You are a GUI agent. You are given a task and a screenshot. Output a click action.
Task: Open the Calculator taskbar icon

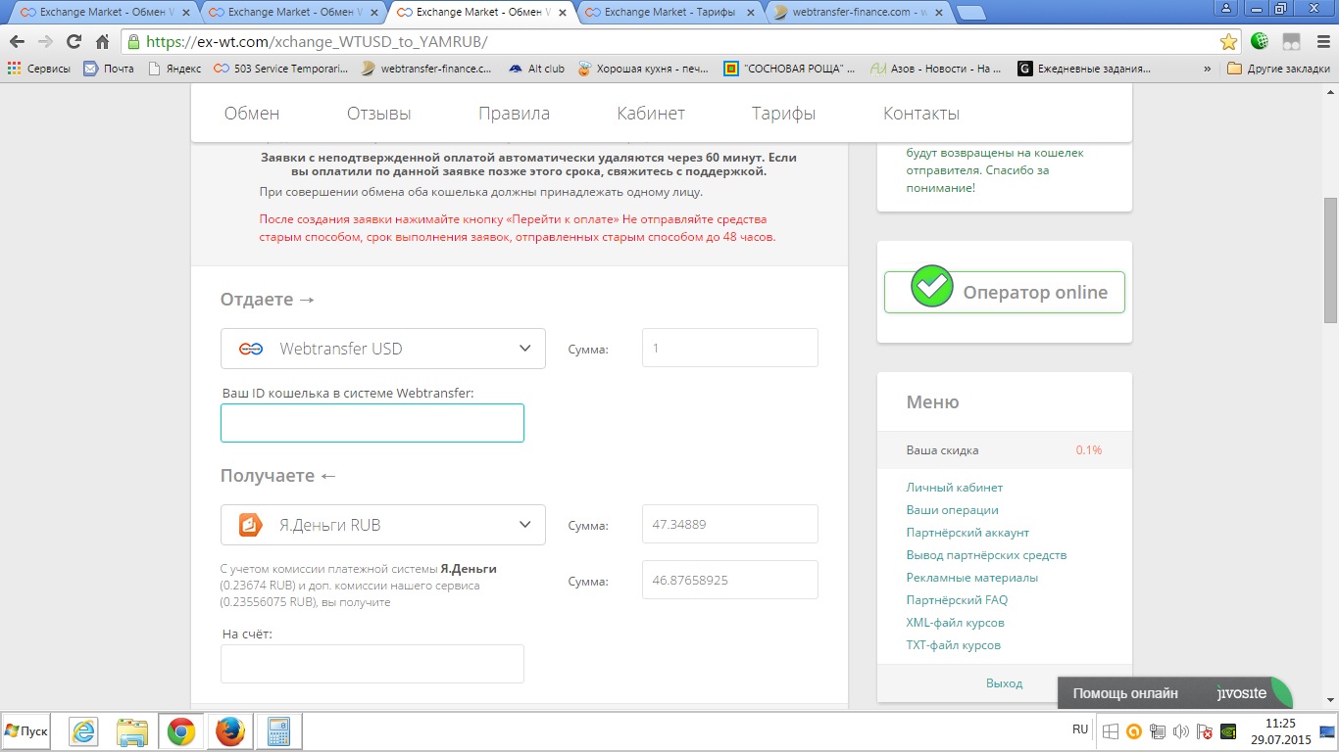tap(278, 731)
